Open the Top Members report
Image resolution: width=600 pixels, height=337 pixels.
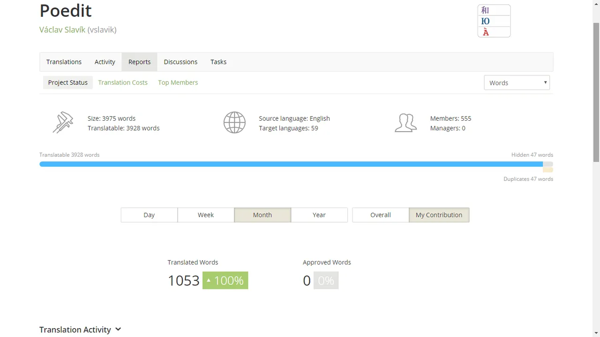tap(178, 82)
